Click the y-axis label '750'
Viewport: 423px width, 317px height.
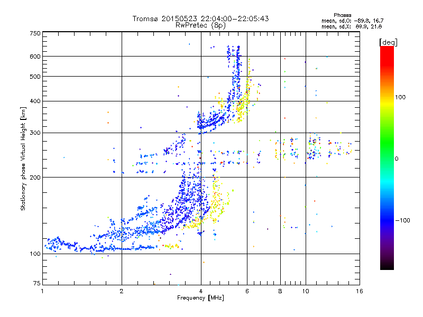point(35,33)
